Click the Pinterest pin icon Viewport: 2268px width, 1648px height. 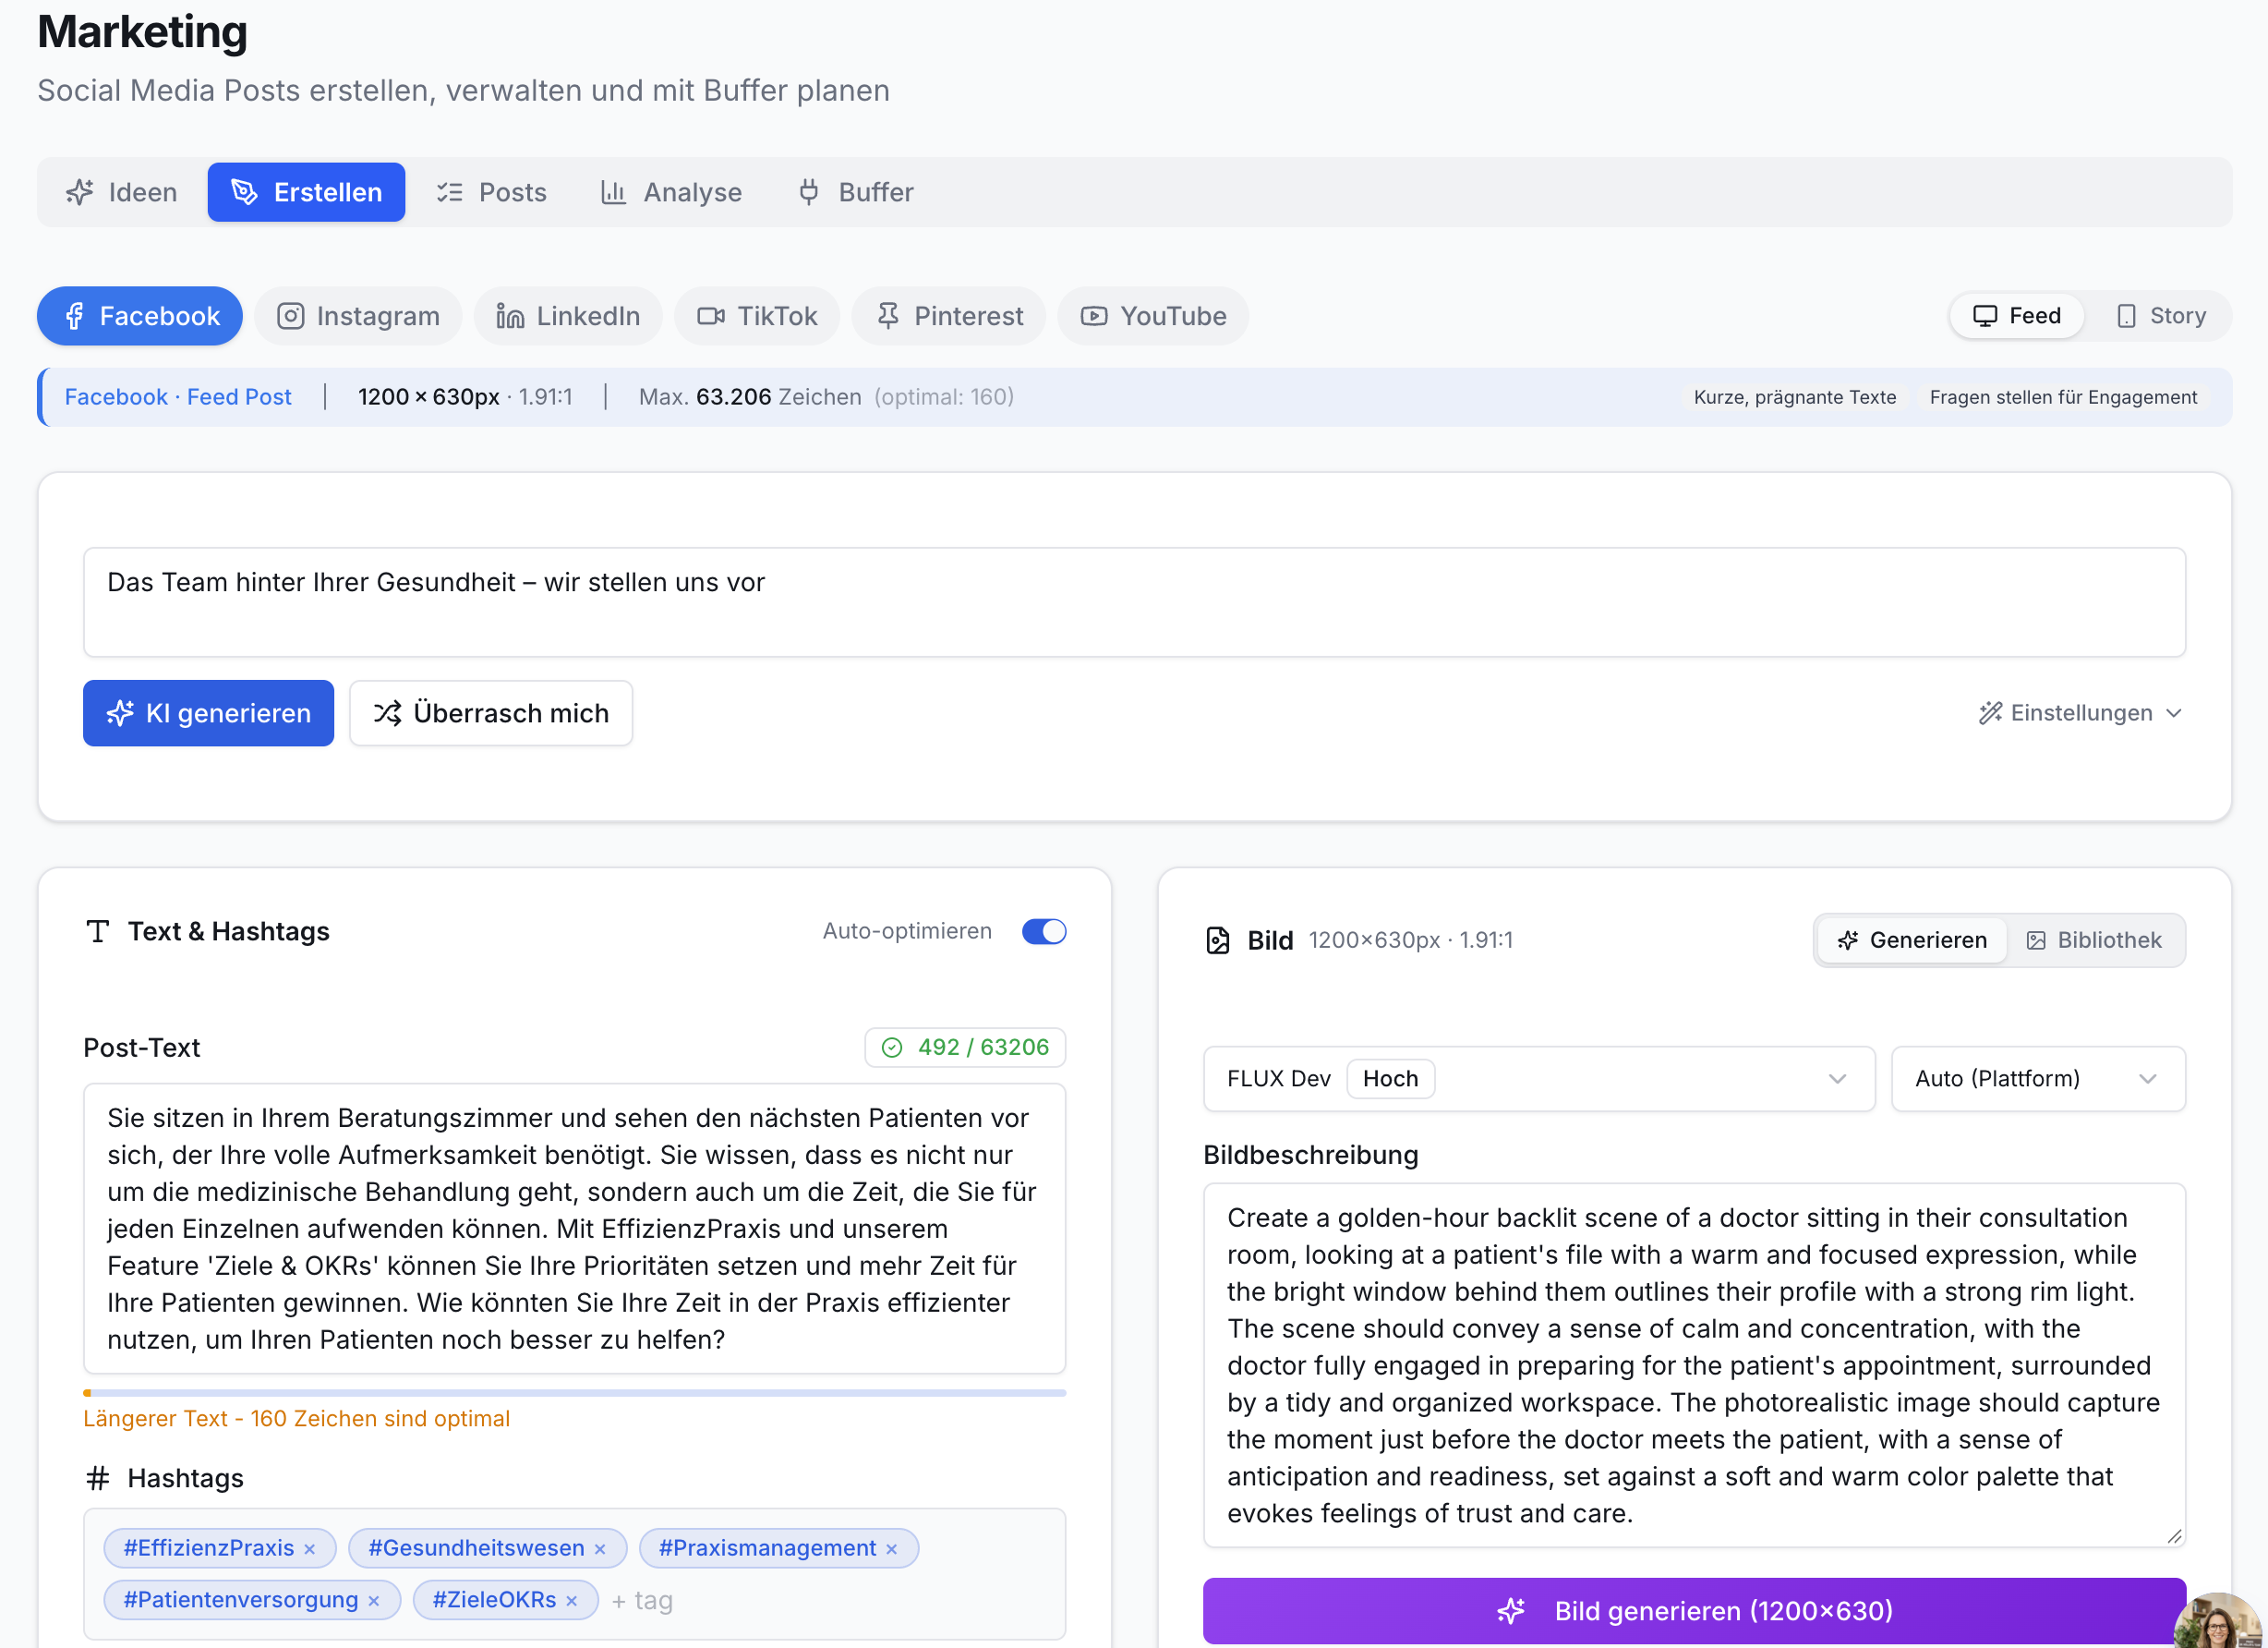pyautogui.click(x=888, y=316)
